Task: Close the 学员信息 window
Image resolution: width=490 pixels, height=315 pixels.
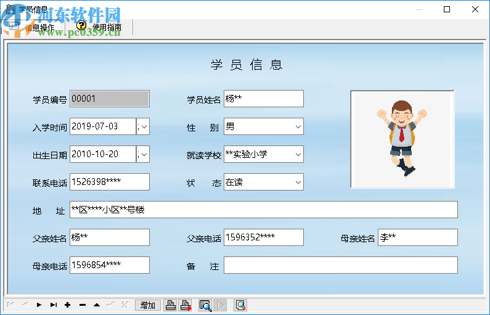Action: click(x=475, y=9)
